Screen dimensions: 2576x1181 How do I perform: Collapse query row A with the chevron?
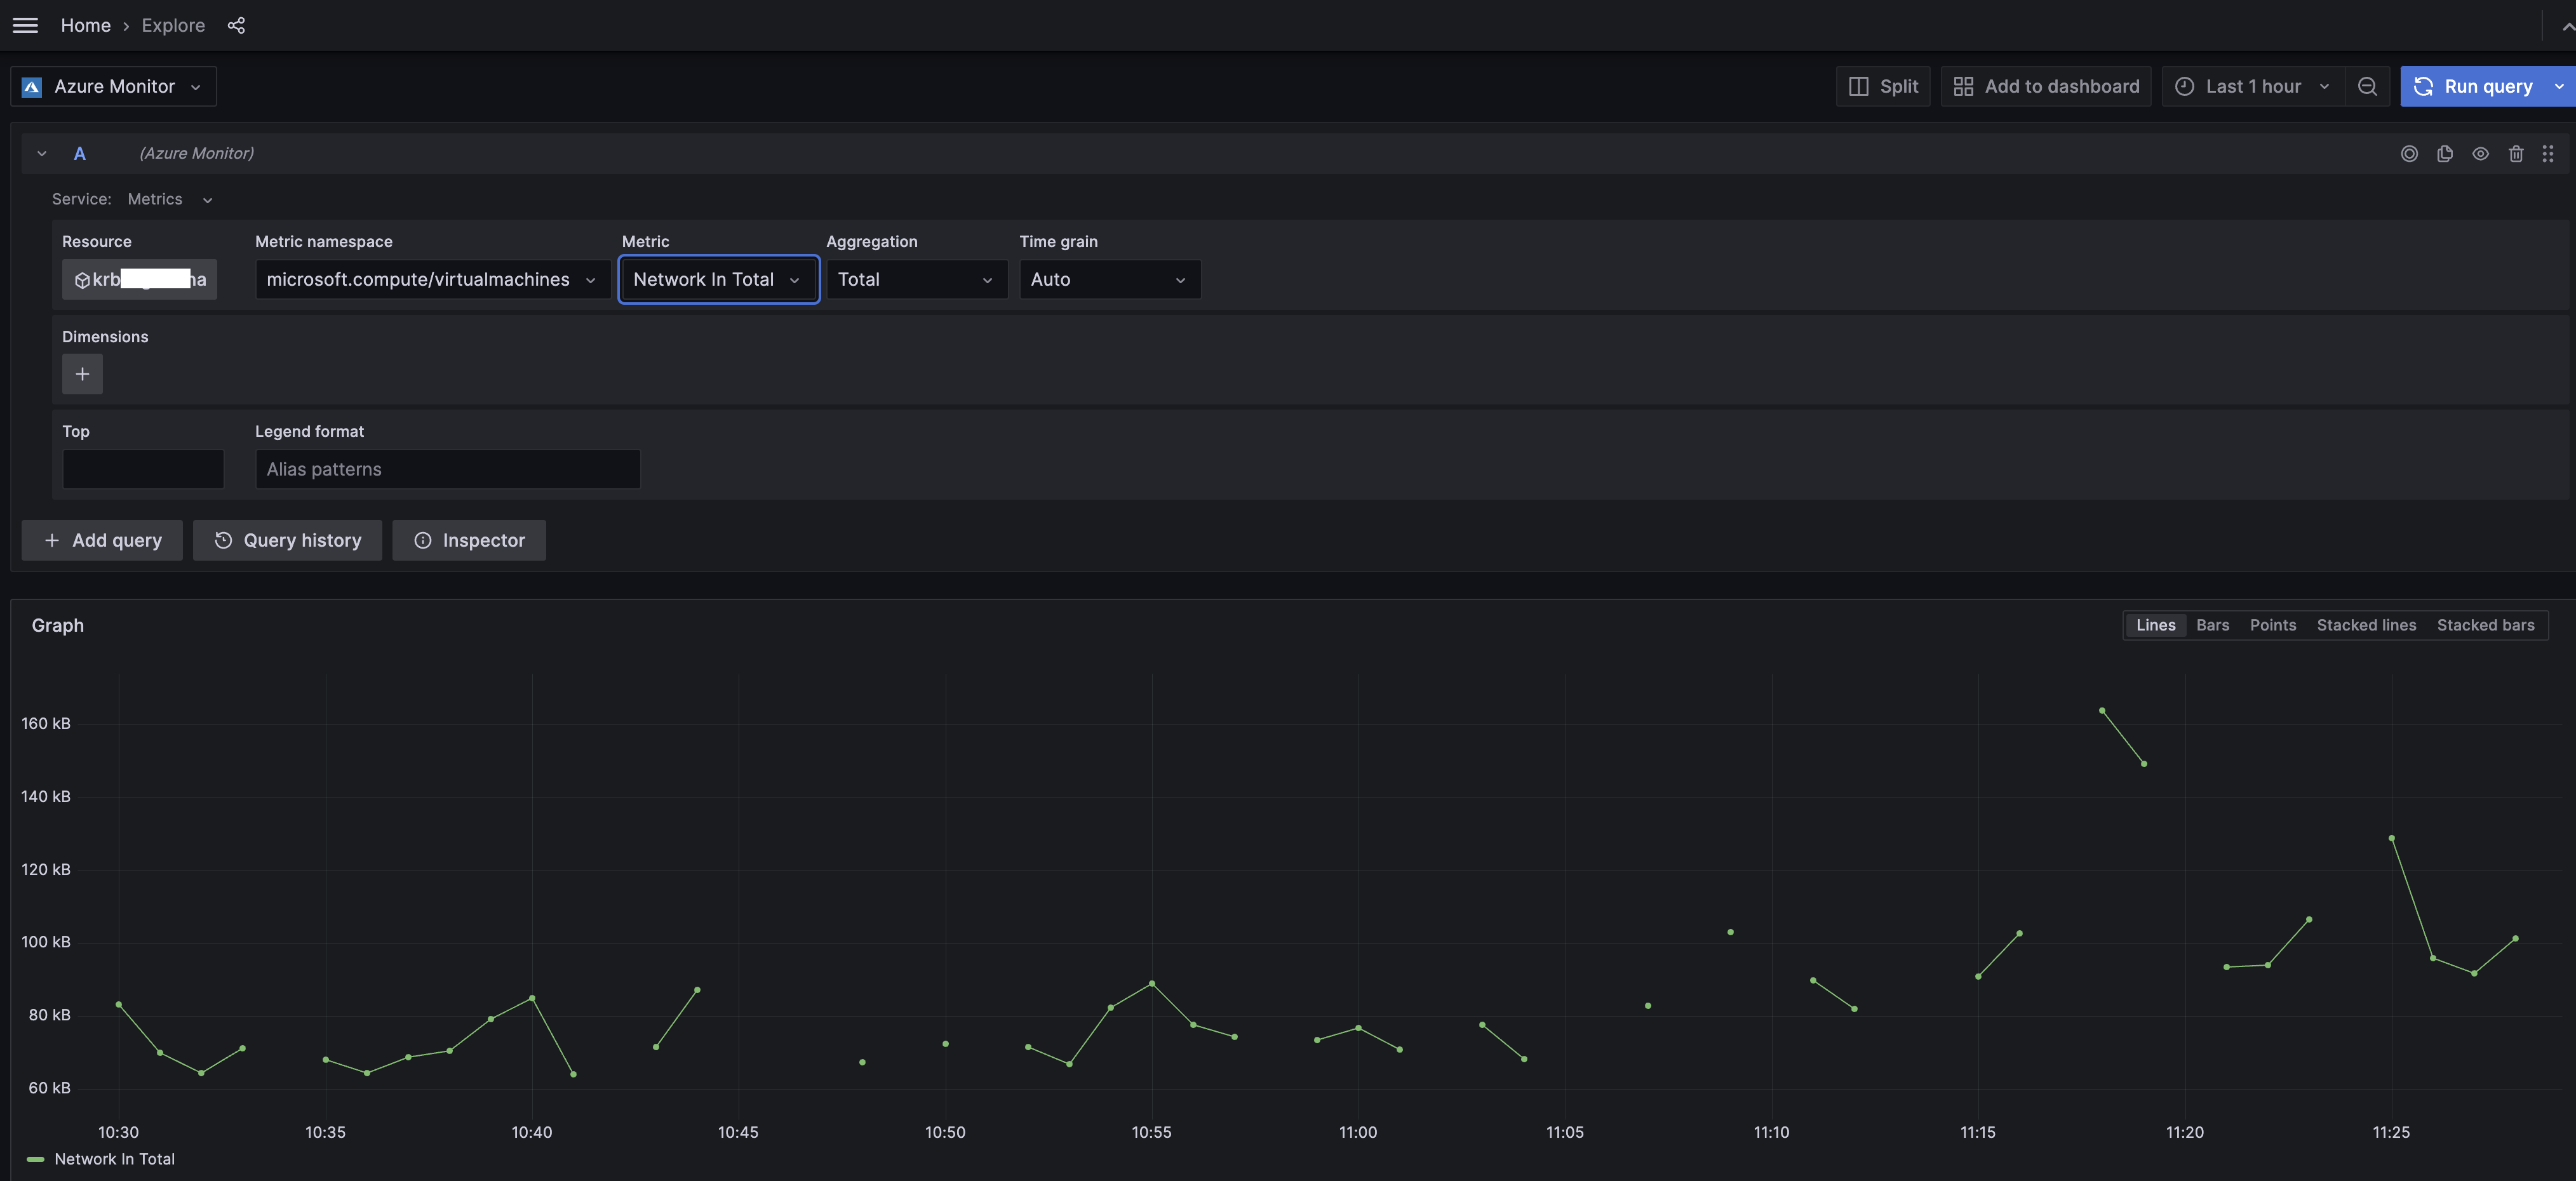(42, 153)
